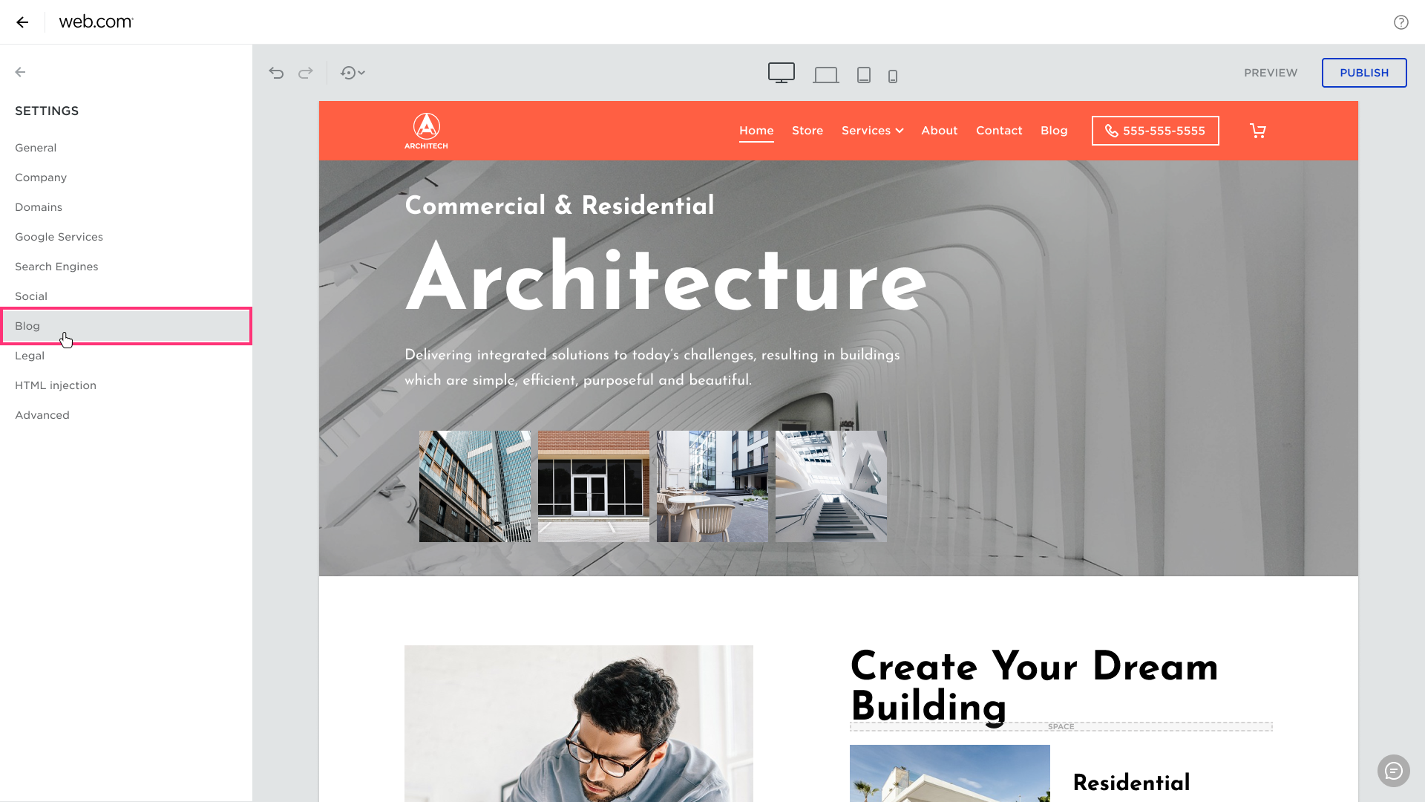The width and height of the screenshot is (1425, 802).
Task: Click the redo arrow icon
Action: (x=305, y=73)
